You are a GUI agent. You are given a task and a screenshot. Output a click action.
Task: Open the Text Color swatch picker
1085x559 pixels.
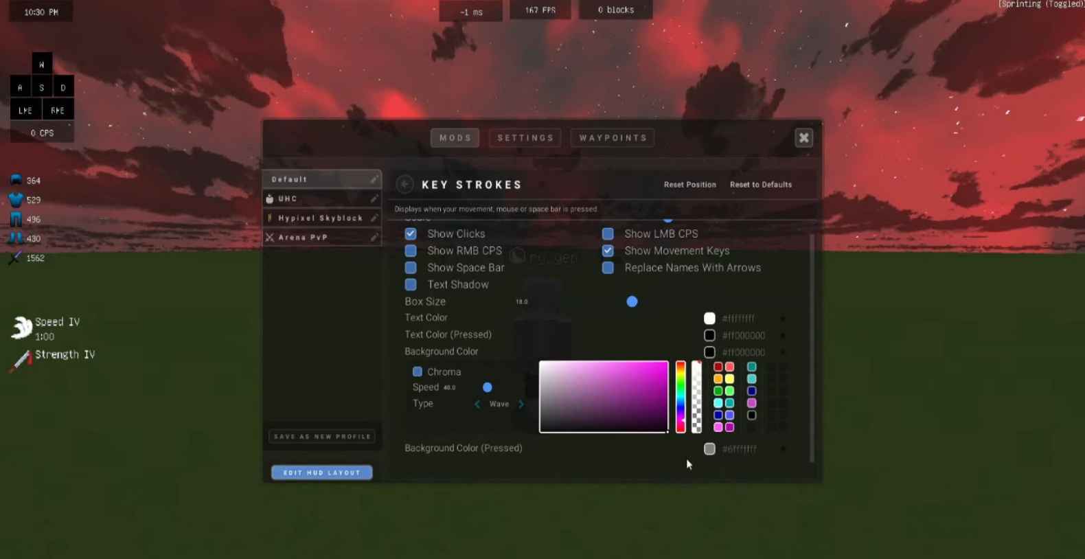point(709,318)
